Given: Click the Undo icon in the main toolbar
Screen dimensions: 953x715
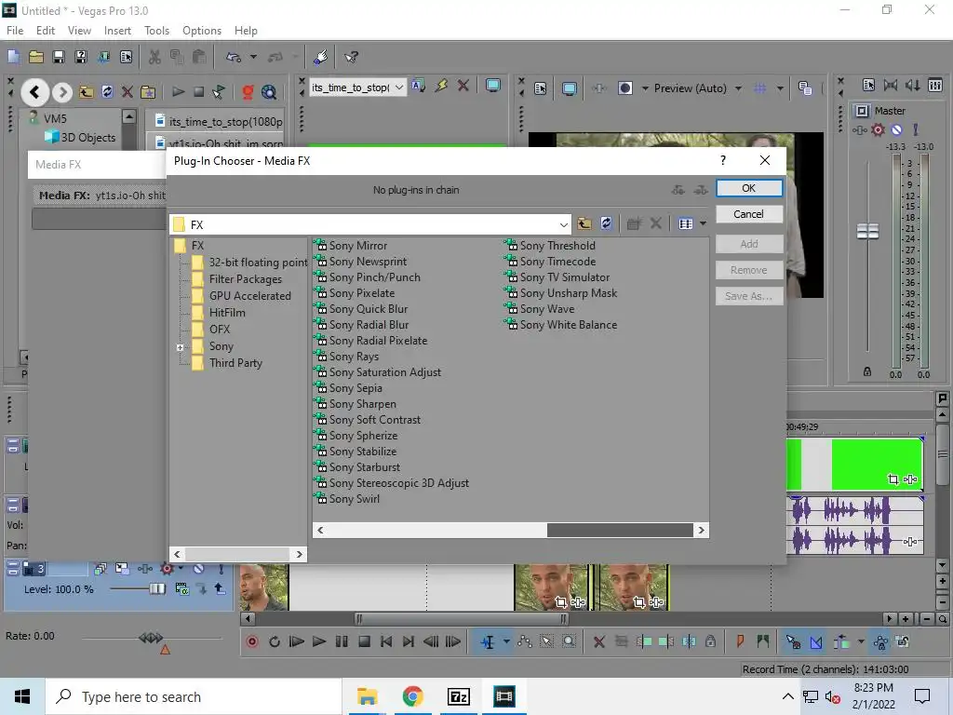Looking at the screenshot, I should click(234, 57).
